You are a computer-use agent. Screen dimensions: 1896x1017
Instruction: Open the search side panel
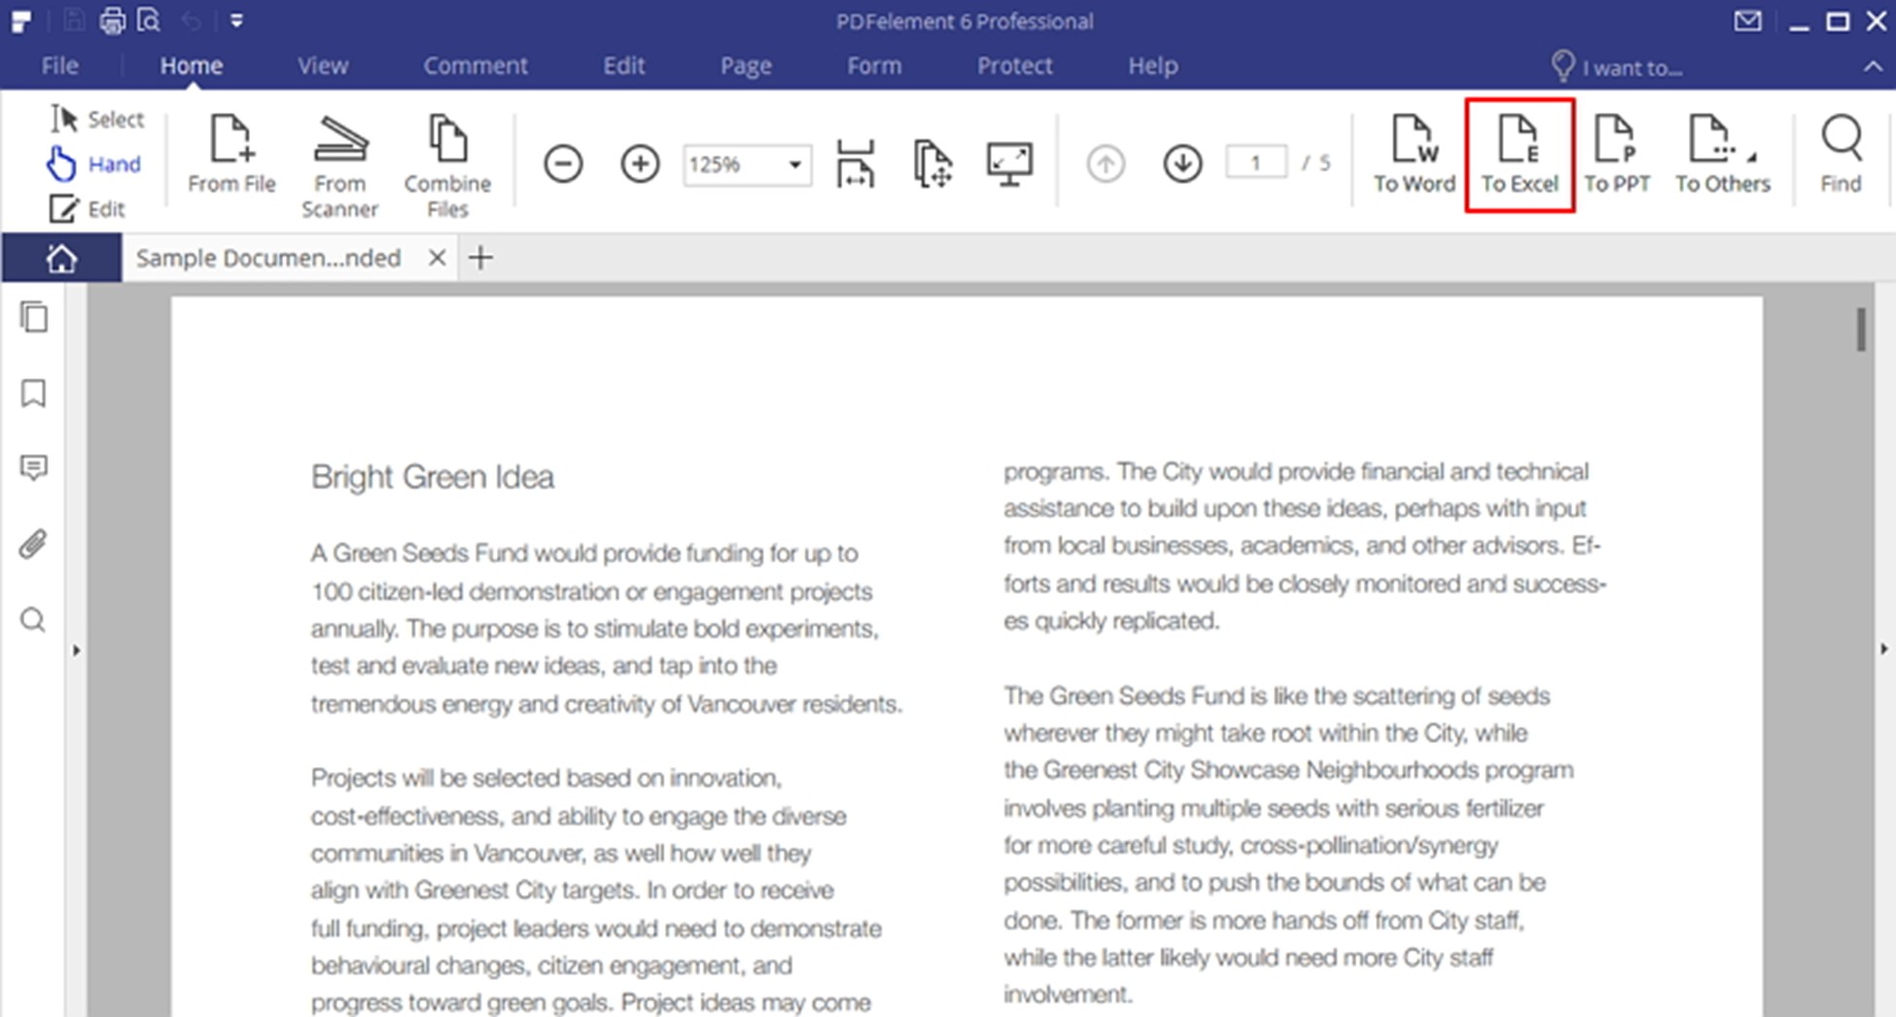tap(34, 619)
